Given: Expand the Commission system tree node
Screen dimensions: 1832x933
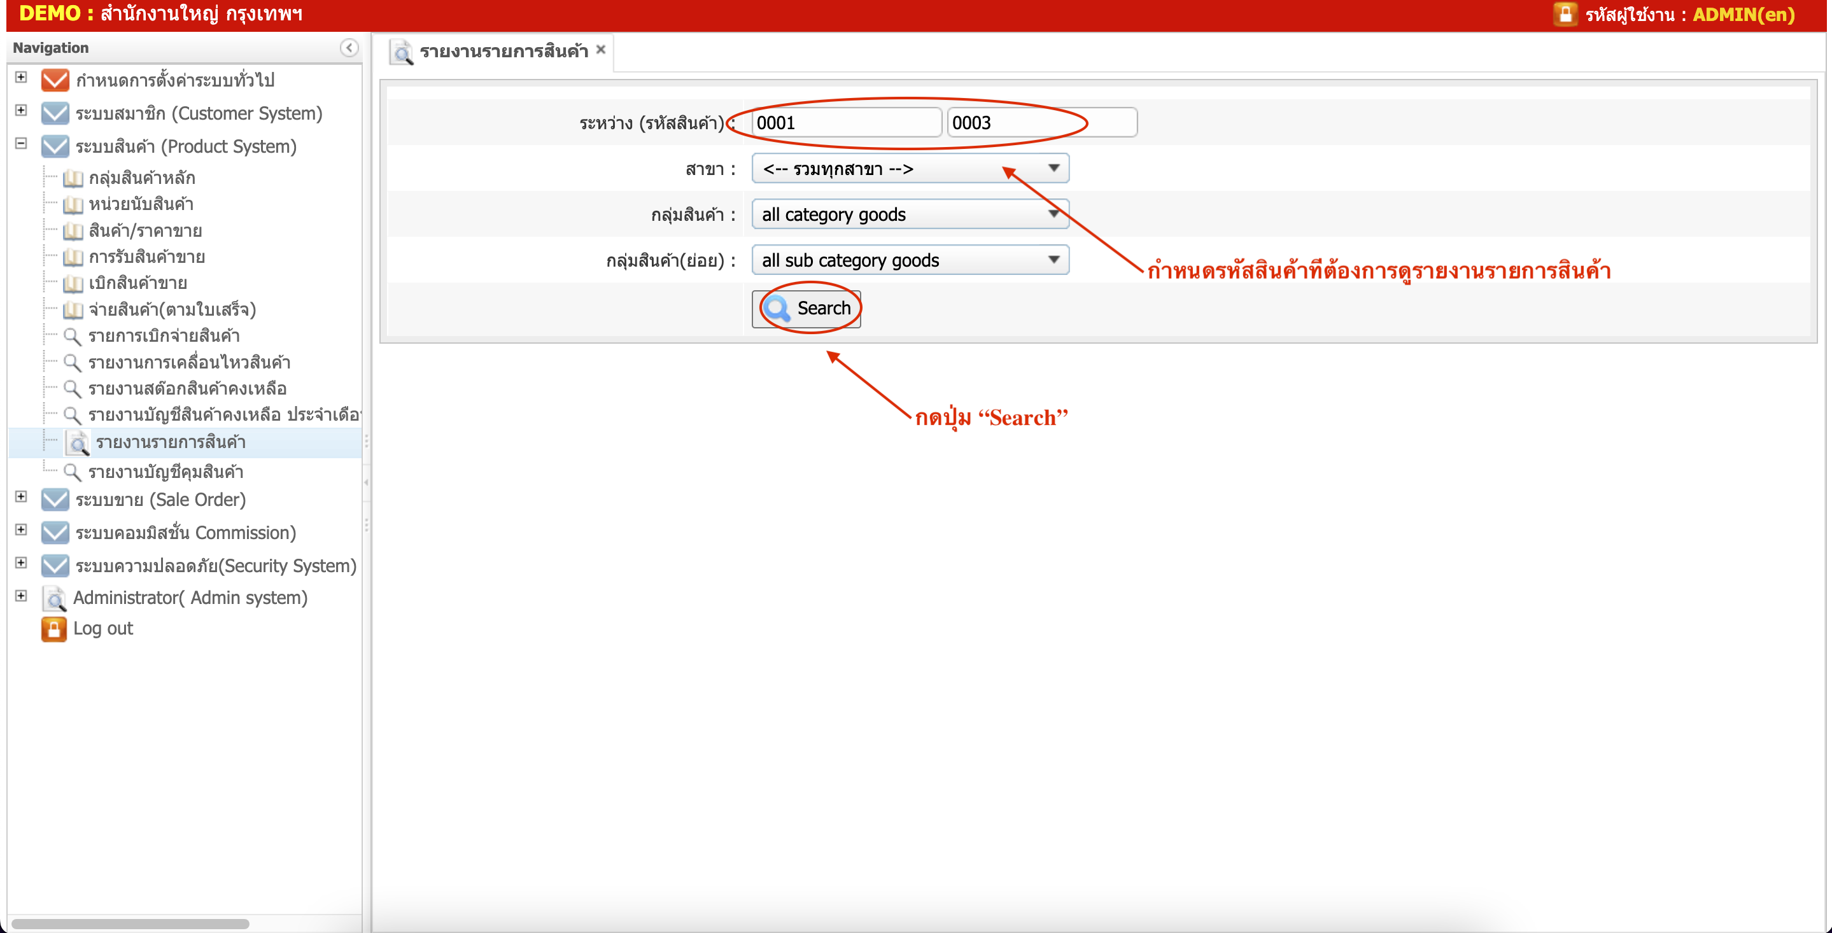Looking at the screenshot, I should (22, 530).
